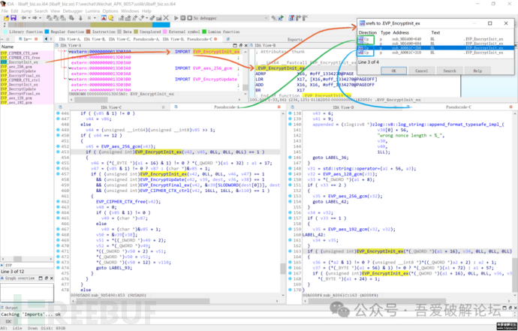Viewport: 518px width, 331px height.
Task: Select the sub_A0061C+310 xref row
Action: (406, 54)
